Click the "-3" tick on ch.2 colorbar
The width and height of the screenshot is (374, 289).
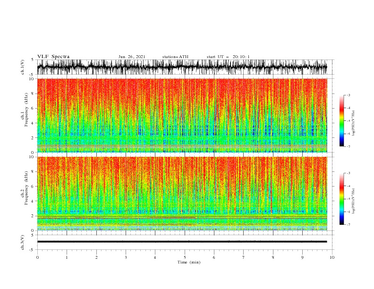tap(348, 173)
